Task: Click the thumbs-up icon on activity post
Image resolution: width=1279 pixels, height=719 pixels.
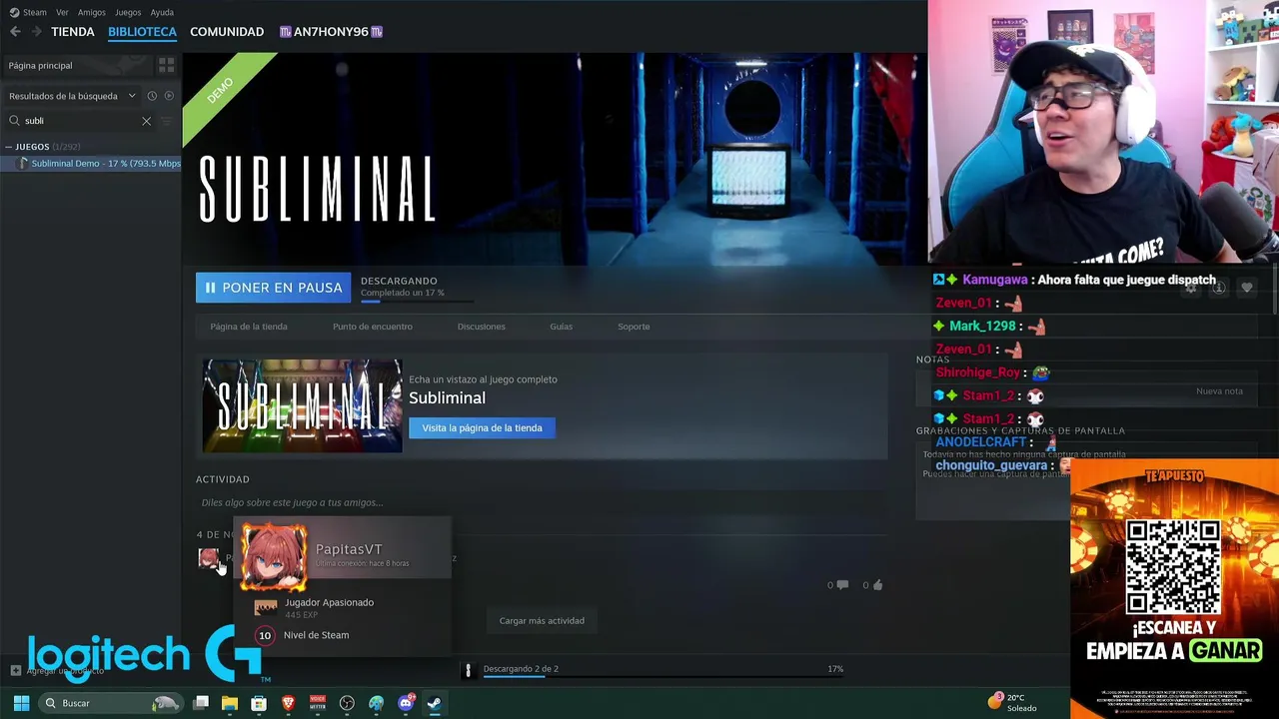Action: pos(877,585)
